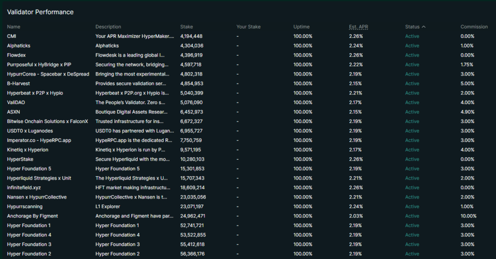Sort by the Uptime column header
This screenshot has width=496, height=259.
[x=301, y=27]
